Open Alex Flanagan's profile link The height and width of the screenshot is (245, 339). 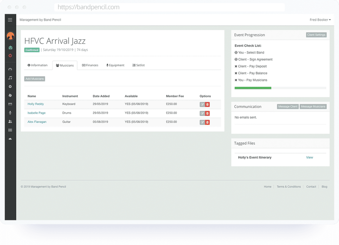tap(37, 122)
